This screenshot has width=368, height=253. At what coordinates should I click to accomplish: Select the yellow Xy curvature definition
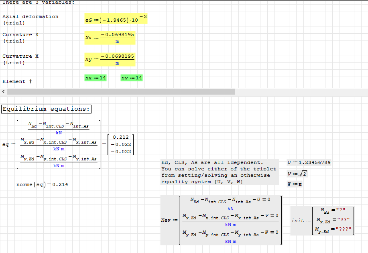point(110,59)
